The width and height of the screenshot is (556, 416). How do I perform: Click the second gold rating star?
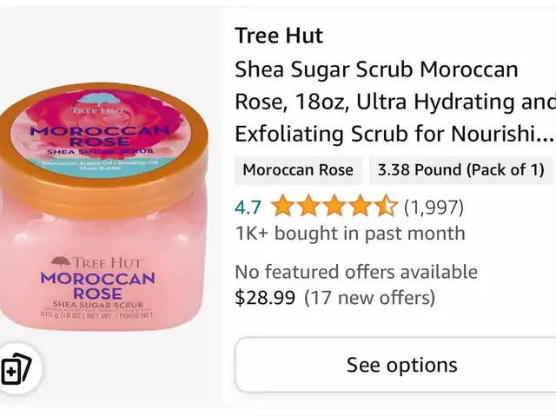308,206
